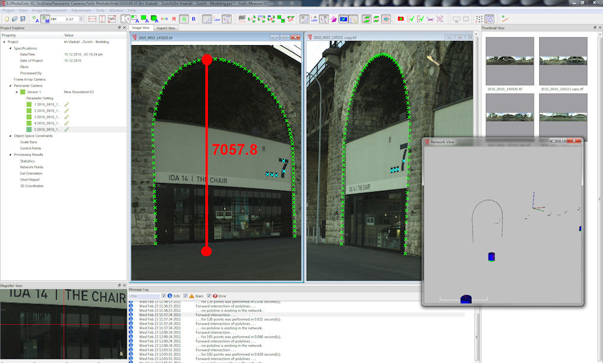Collapse the Panoramic Camera tree node
The height and width of the screenshot is (363, 603).
10,85
